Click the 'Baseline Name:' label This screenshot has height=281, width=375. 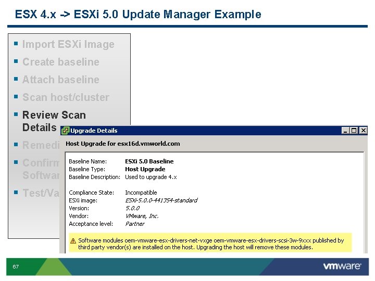coord(88,161)
